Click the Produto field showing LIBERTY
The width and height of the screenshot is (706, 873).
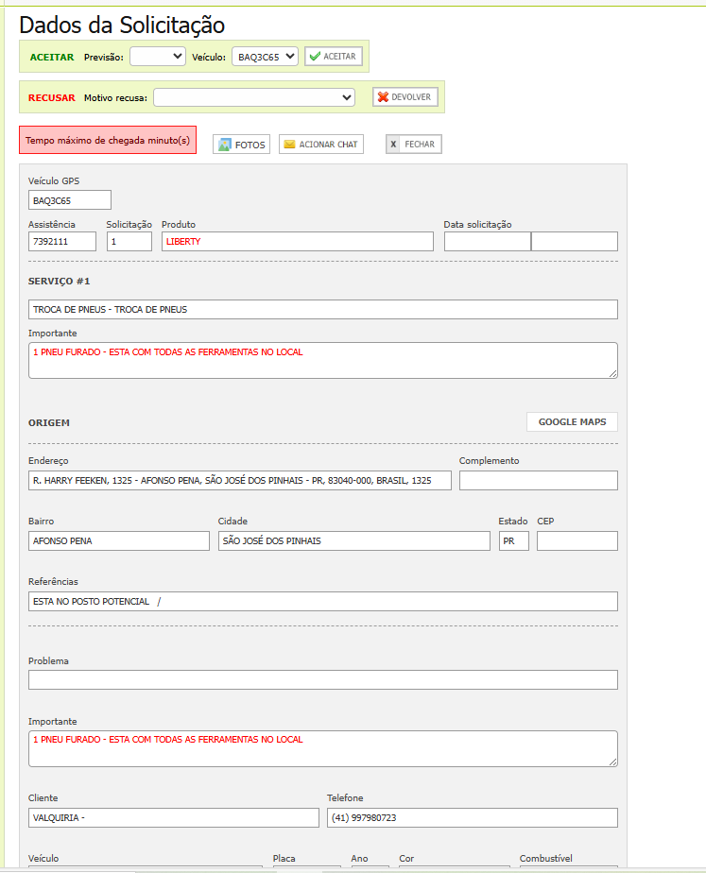[x=297, y=242]
